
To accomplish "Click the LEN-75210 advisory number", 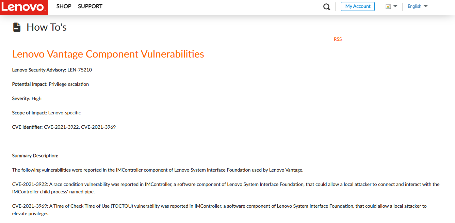I will point(80,70).
